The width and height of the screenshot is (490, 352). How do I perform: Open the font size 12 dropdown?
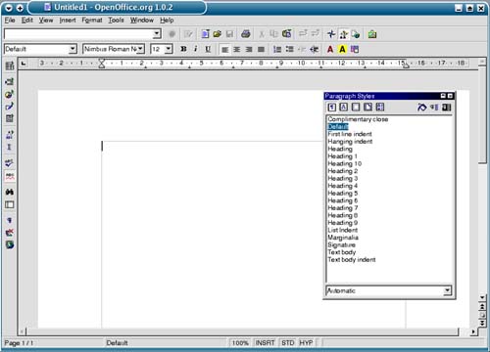coord(169,49)
